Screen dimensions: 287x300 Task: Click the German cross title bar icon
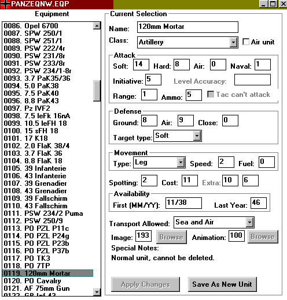point(5,5)
